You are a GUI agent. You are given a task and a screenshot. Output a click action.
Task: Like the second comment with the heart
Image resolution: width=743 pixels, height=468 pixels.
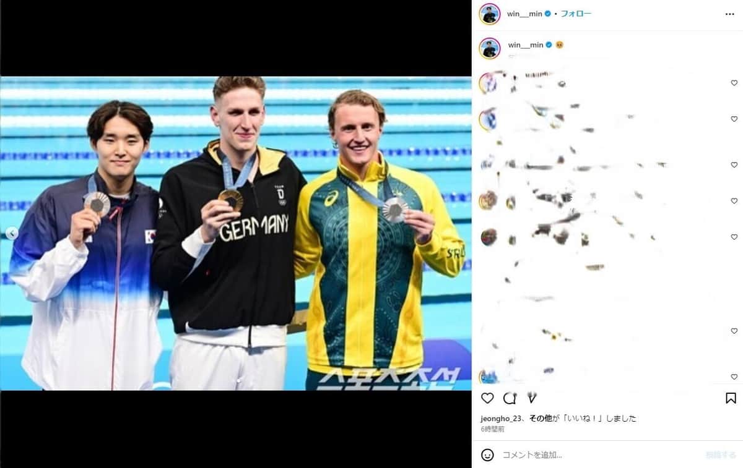click(x=734, y=119)
